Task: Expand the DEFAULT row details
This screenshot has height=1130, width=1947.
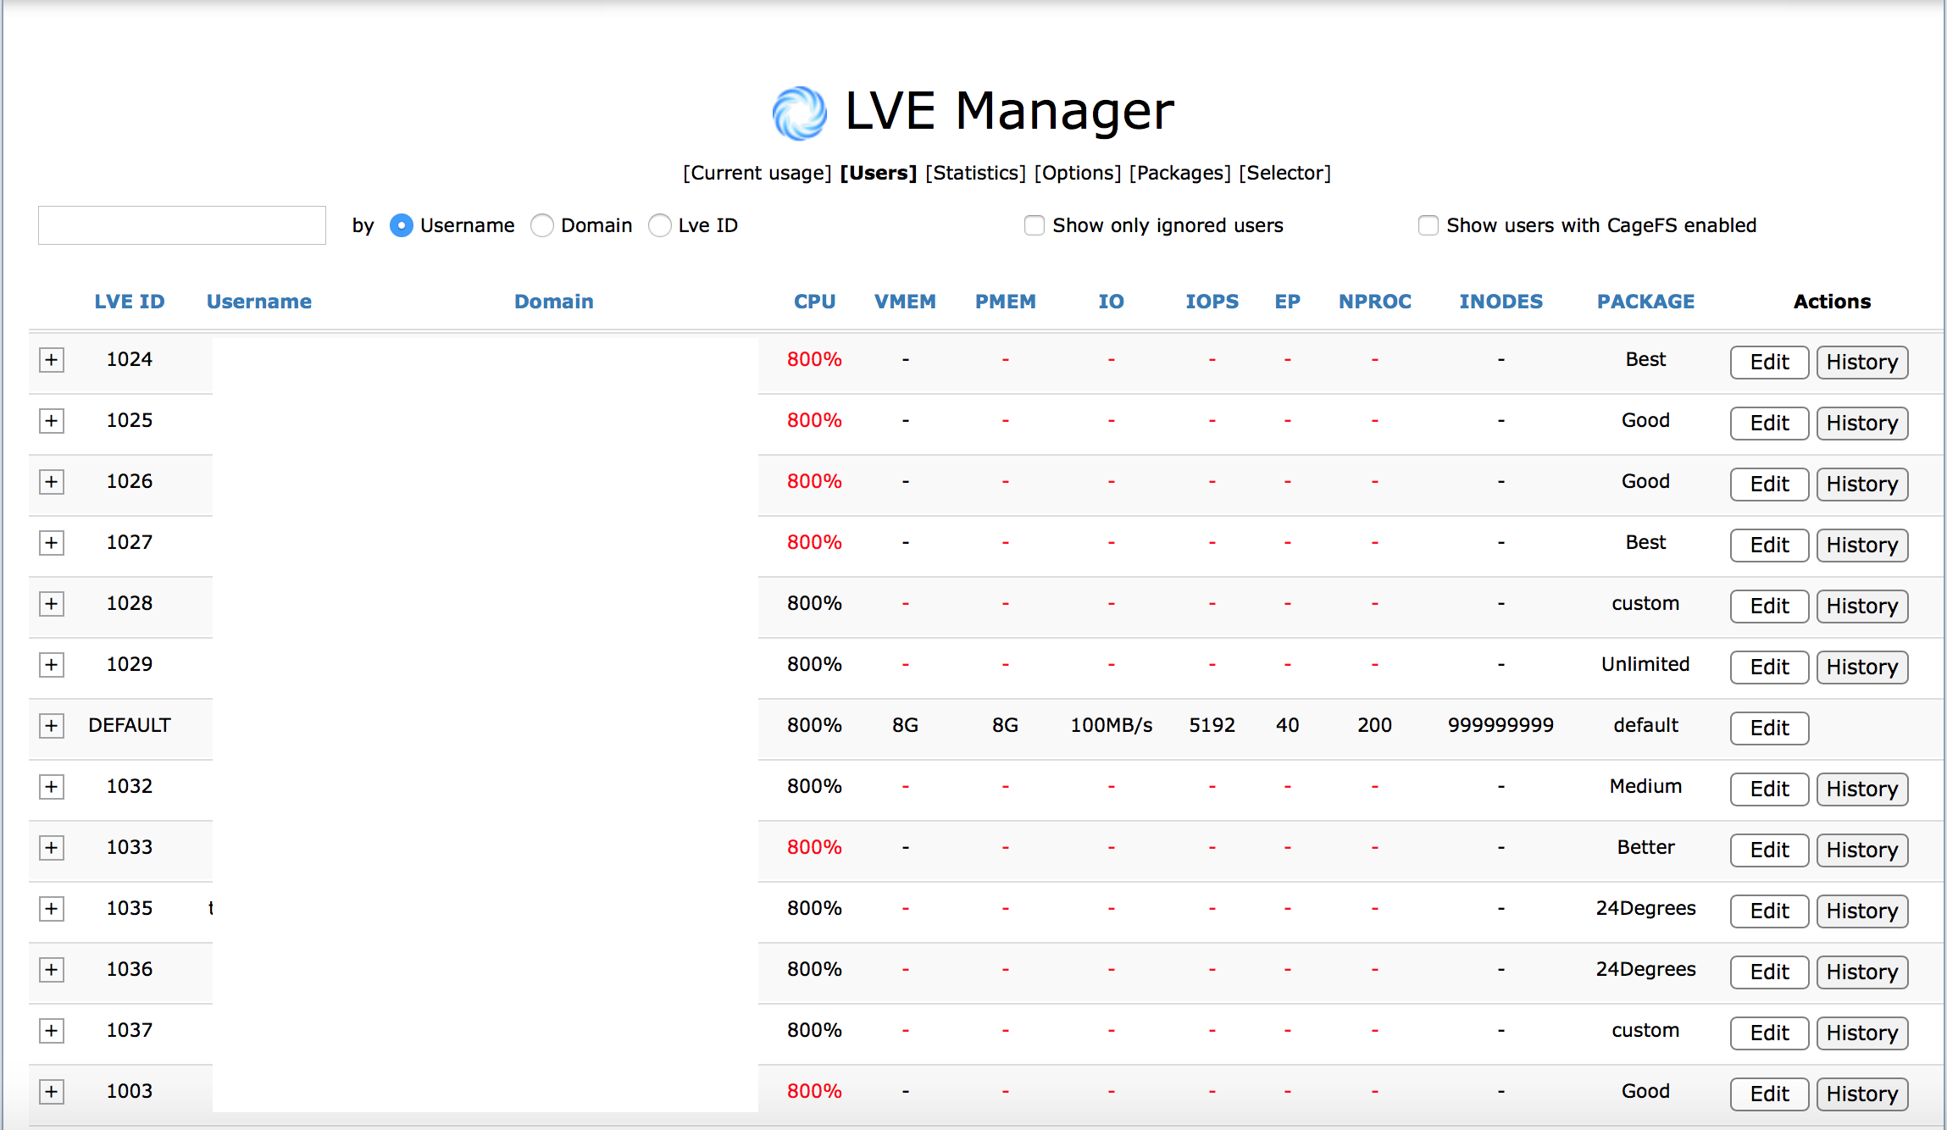Action: click(x=50, y=727)
